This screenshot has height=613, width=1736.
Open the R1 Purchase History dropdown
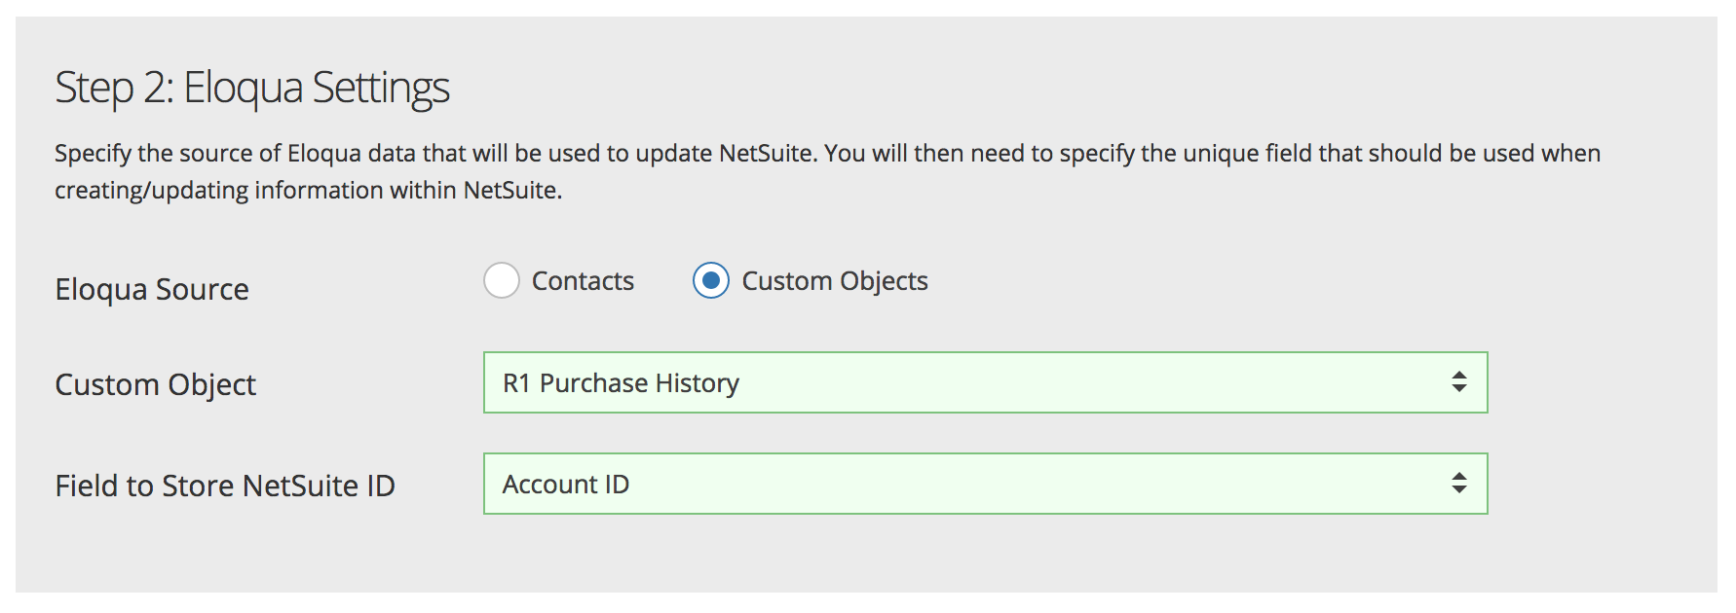tap(984, 382)
